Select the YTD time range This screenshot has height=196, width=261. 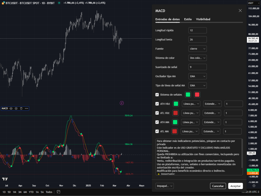(x=31, y=192)
